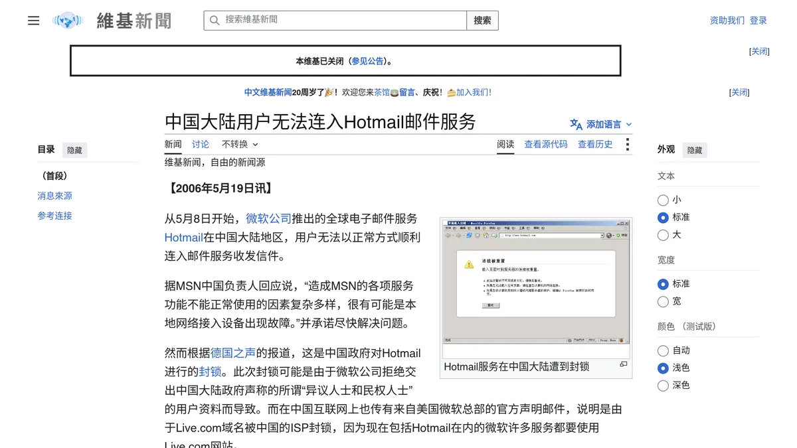This screenshot has height=448, width=797.
Task: Expand the 添加语言 dropdown
Action: point(602,124)
